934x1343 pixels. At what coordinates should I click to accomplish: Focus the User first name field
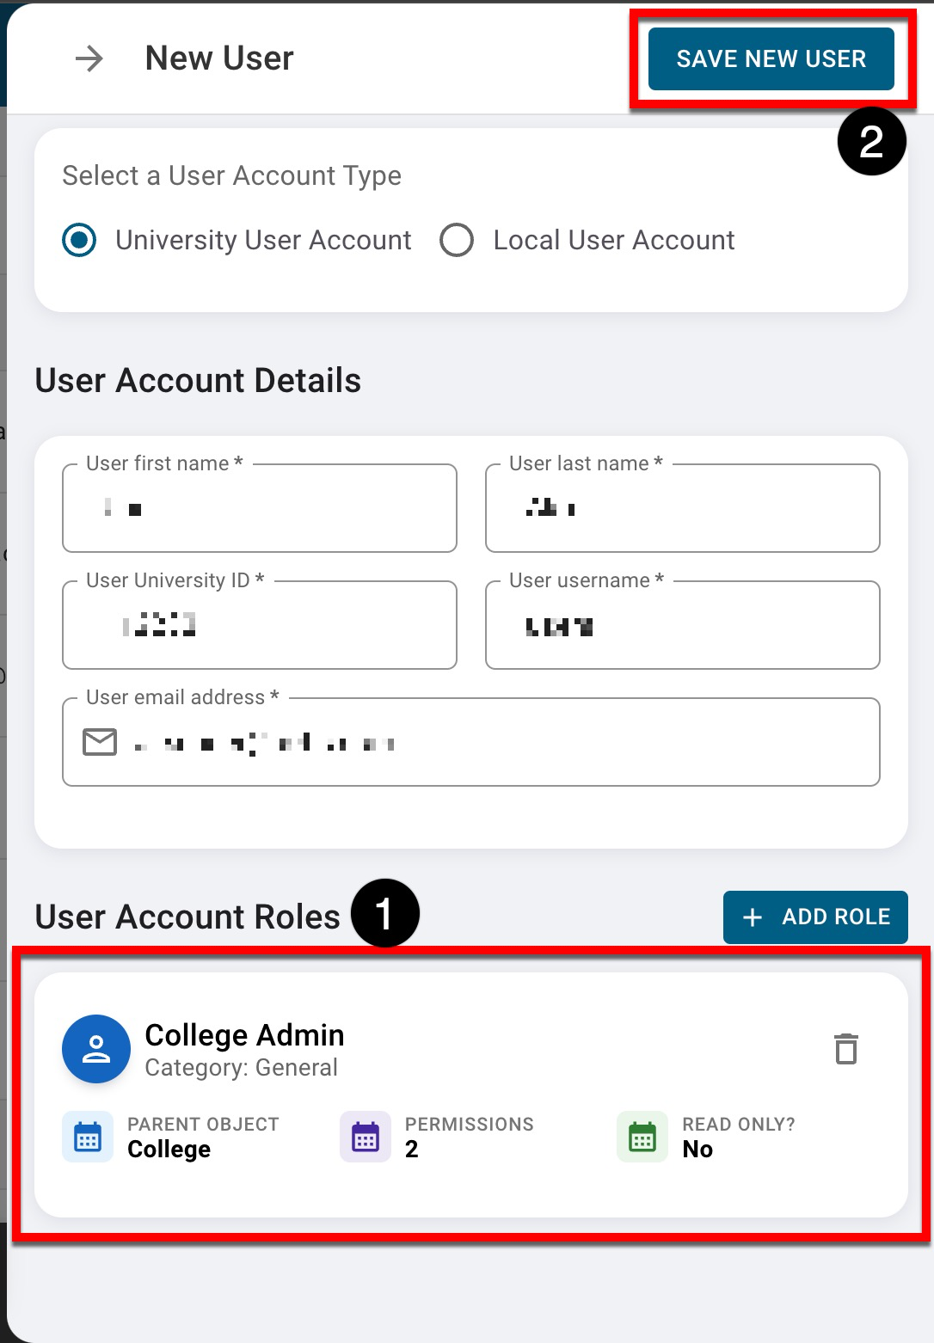click(259, 509)
